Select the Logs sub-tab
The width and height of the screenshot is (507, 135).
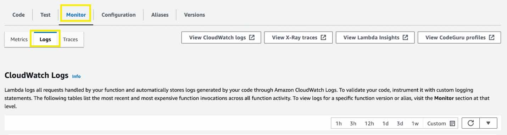click(45, 39)
